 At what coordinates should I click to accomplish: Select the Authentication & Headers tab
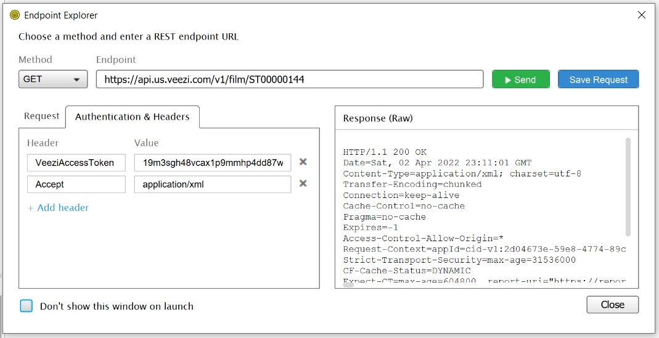tap(133, 117)
